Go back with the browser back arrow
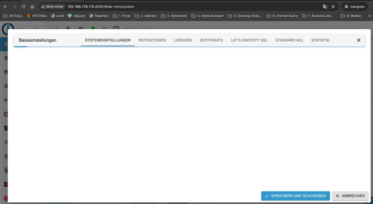 tap(6, 6)
